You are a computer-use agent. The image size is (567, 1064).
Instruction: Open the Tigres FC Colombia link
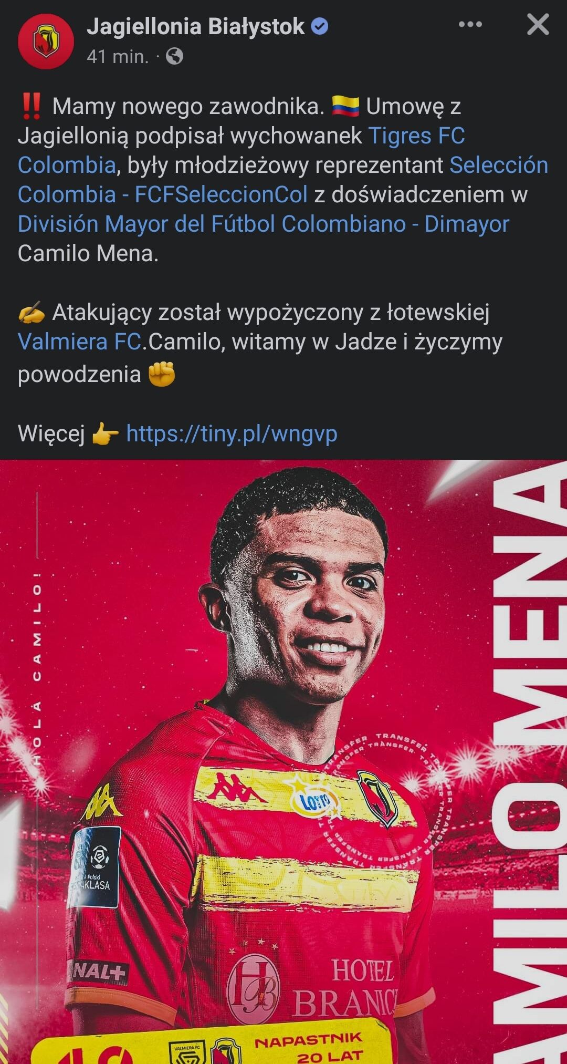(241, 150)
